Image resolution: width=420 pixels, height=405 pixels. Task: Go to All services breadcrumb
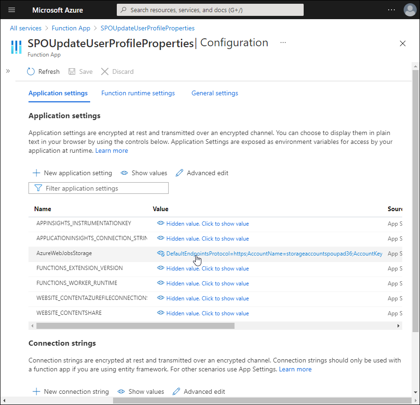26,28
